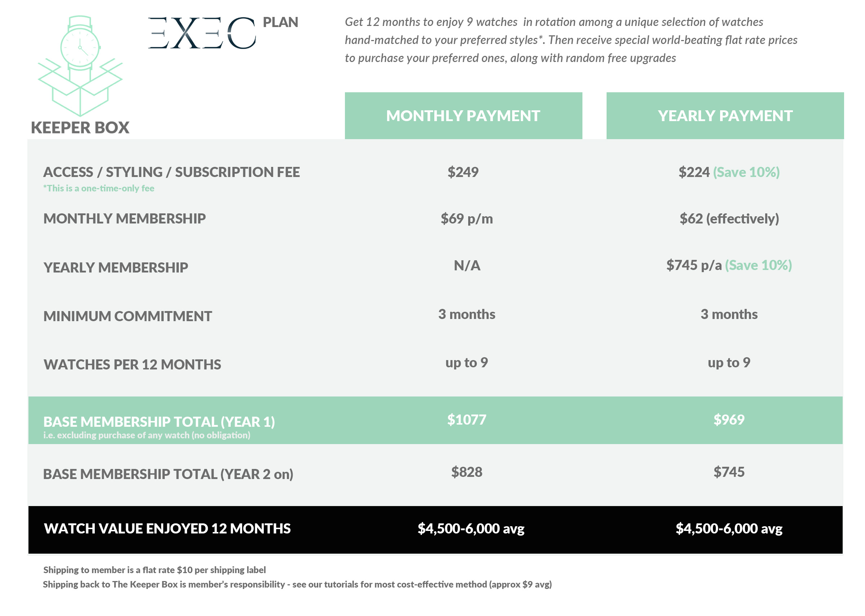Click the $745 p/a yearly membership price
This screenshot has height=616, width=865.
click(x=693, y=265)
